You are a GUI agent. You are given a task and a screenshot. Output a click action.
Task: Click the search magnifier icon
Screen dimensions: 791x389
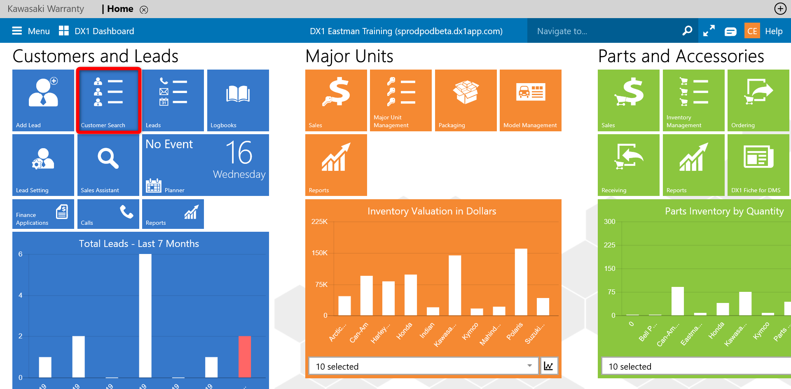[687, 31]
